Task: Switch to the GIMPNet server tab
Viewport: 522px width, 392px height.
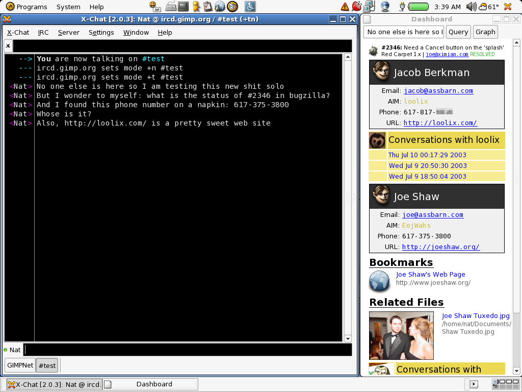Action: click(20, 365)
